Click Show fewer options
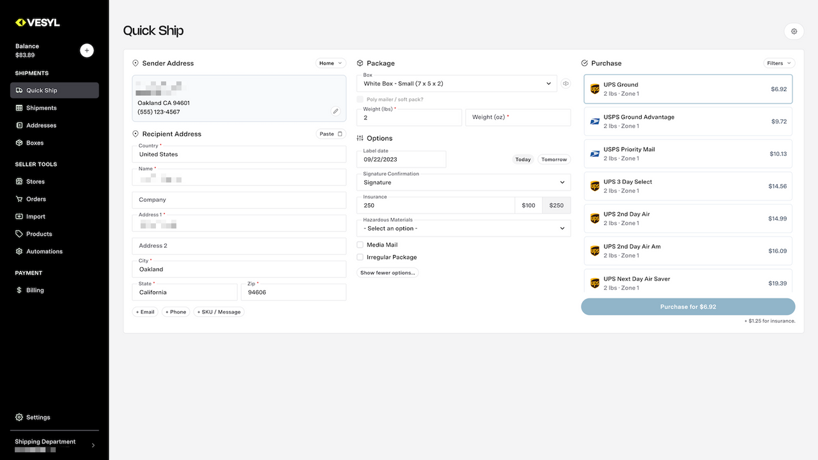This screenshot has width=818, height=460. (x=387, y=272)
